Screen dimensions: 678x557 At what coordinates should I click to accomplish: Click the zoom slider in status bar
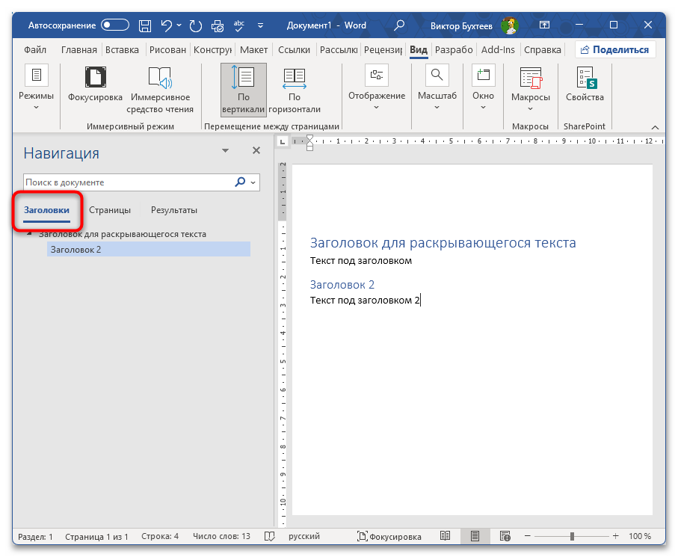click(572, 536)
